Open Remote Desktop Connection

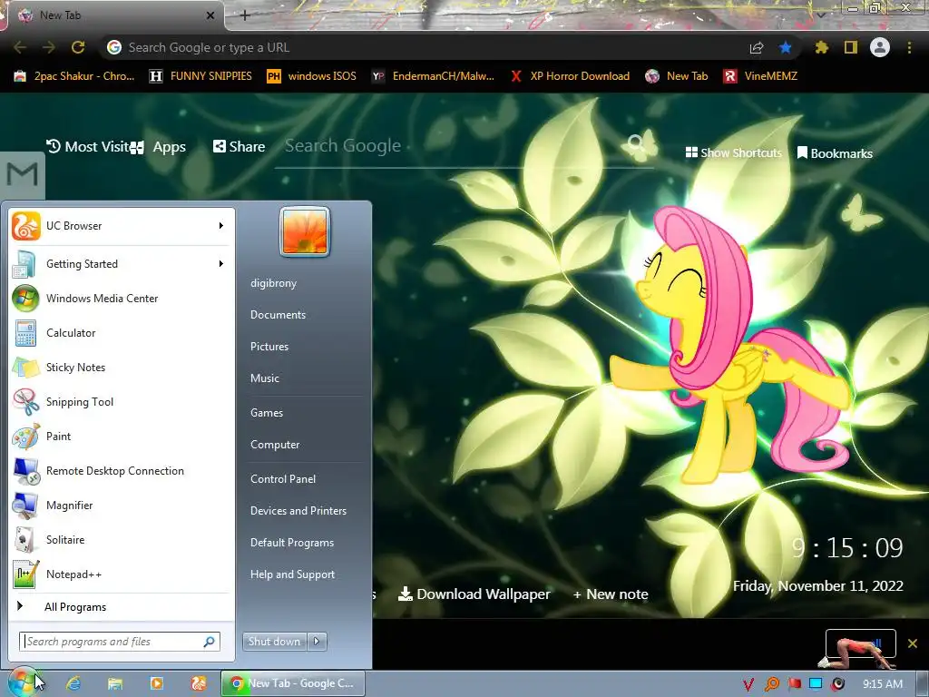[122, 471]
